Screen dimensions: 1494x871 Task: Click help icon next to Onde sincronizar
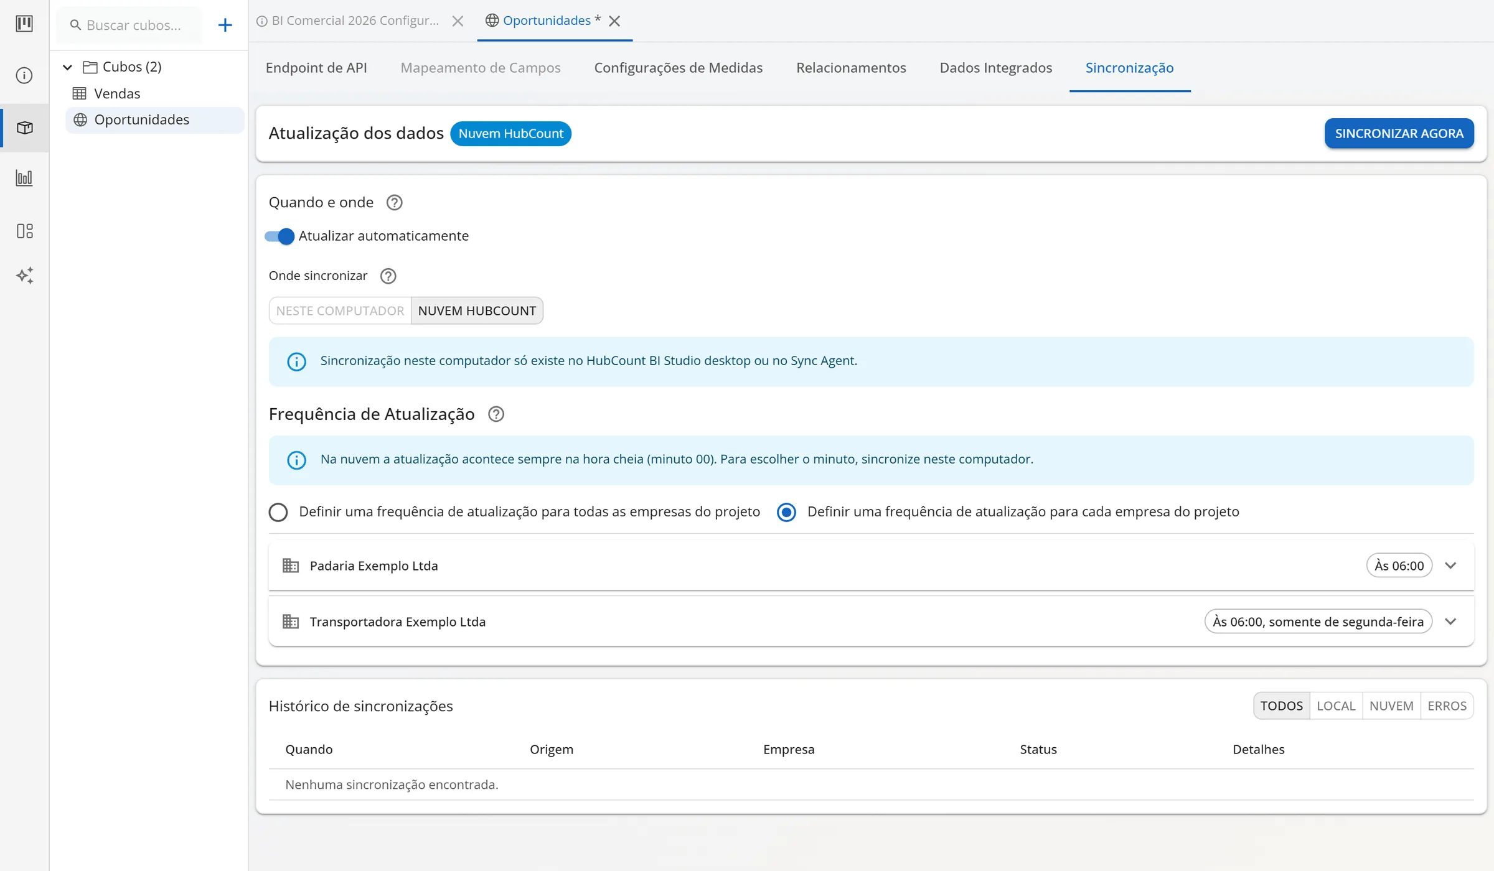388,276
